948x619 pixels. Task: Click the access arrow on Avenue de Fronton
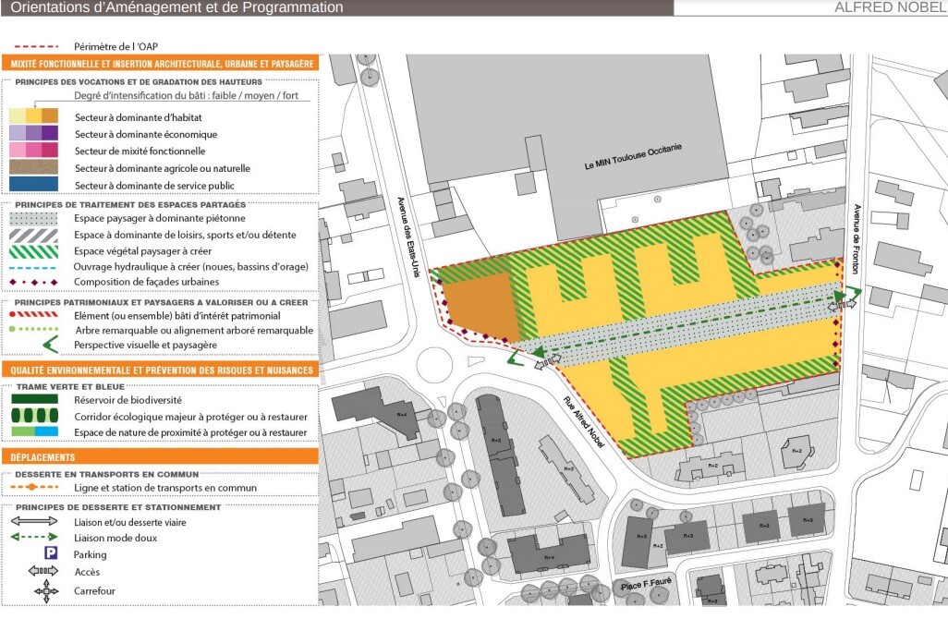[x=842, y=307]
